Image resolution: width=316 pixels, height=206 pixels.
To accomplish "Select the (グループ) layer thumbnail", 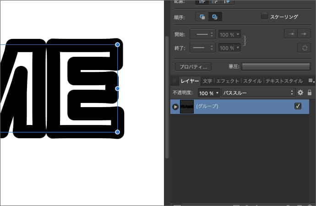I will tap(186, 107).
